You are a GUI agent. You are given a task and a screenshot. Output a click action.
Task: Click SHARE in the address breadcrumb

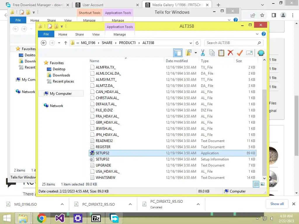tap(107, 43)
